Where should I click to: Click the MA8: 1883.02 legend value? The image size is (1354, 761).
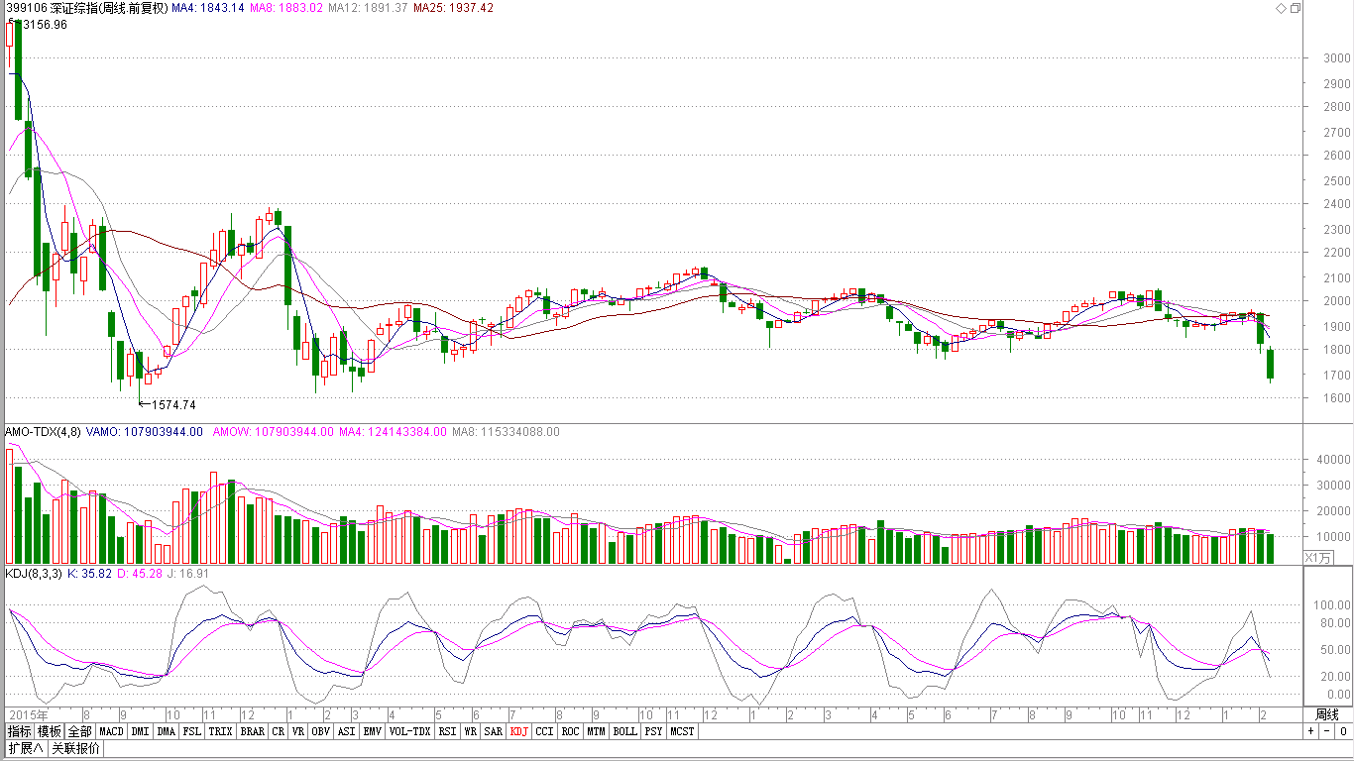click(286, 8)
